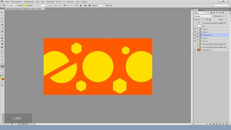Show the white-thumbnail layer
The image size is (231, 130).
tap(195, 26)
